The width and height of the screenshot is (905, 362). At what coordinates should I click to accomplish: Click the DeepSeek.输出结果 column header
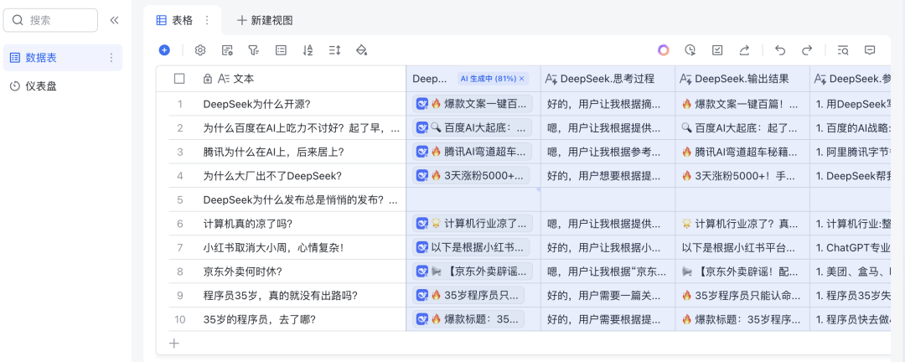click(742, 79)
